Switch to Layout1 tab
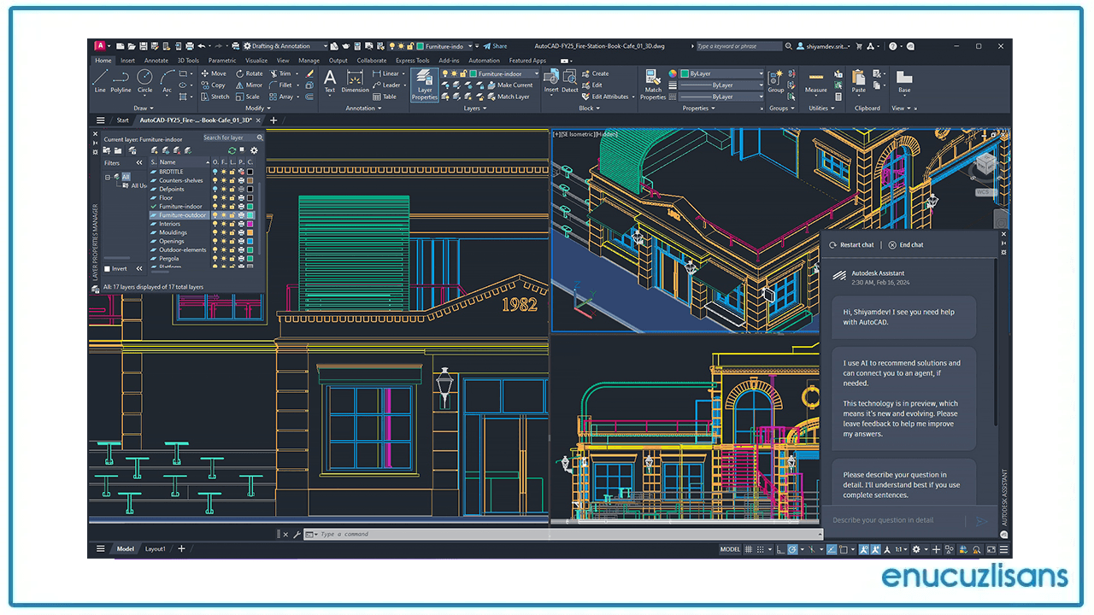This screenshot has height=615, width=1094. (156, 549)
